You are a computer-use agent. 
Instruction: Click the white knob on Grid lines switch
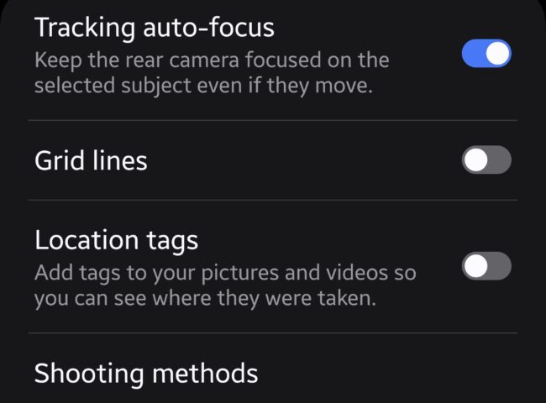tap(475, 160)
